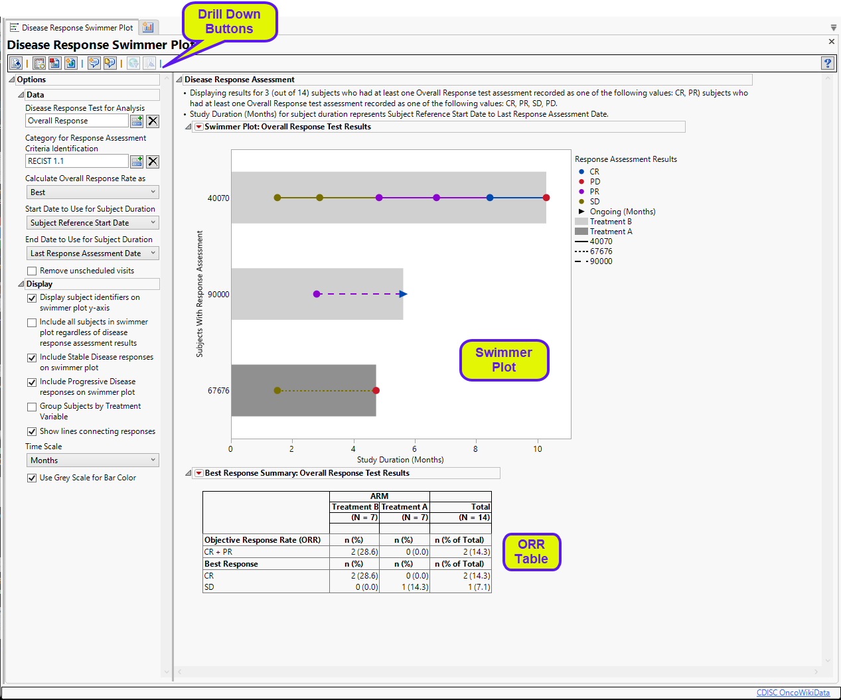Click add icon beside RECIST 1.1 field
The height and width of the screenshot is (700, 841).
(x=137, y=161)
